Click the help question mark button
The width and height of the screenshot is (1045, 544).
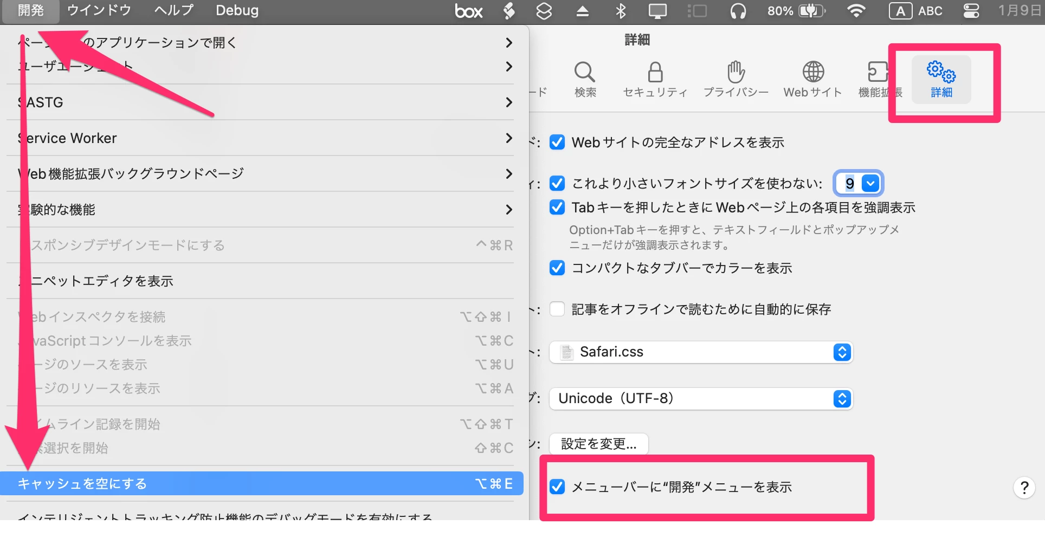tap(1024, 488)
